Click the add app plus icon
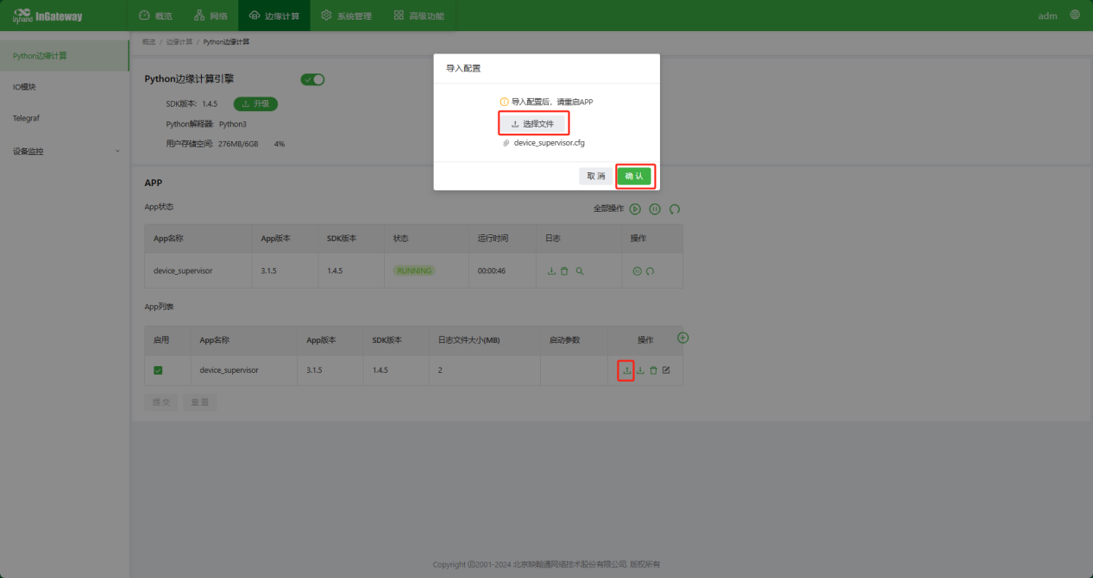The image size is (1093, 578). coord(682,338)
